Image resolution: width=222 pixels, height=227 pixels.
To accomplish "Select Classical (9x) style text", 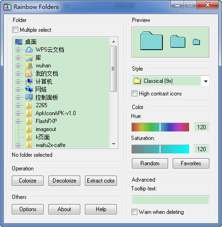I will tap(158, 81).
